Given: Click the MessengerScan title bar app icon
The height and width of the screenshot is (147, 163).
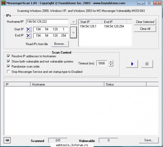Looking at the screenshot, I should click(3, 3).
